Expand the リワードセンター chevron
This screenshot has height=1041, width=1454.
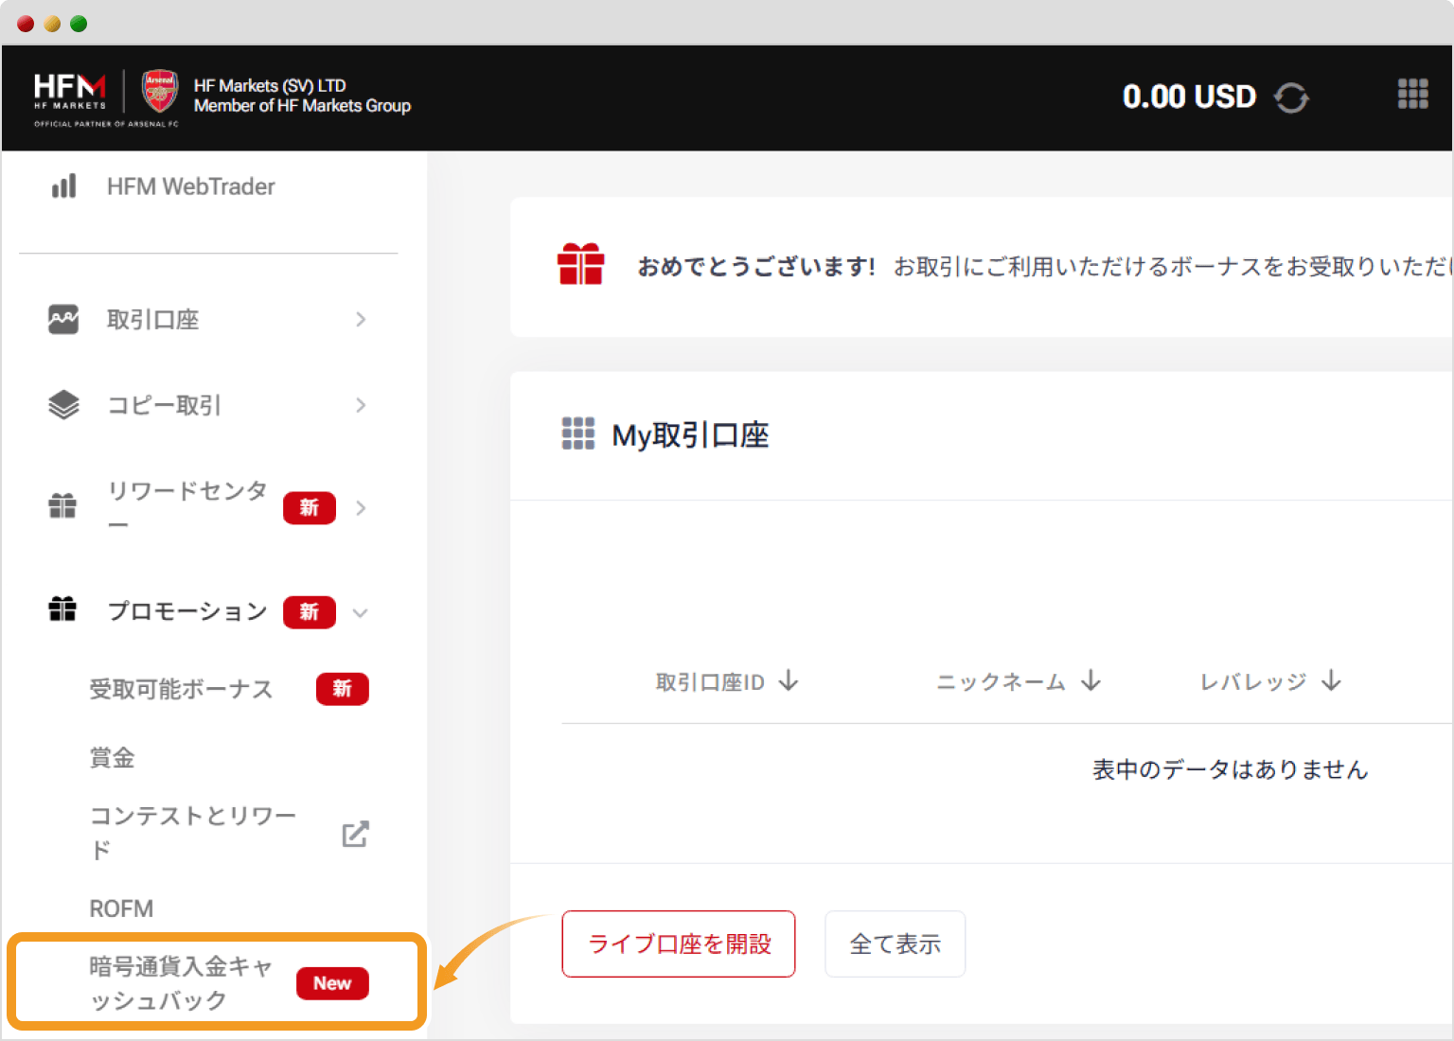(x=361, y=508)
